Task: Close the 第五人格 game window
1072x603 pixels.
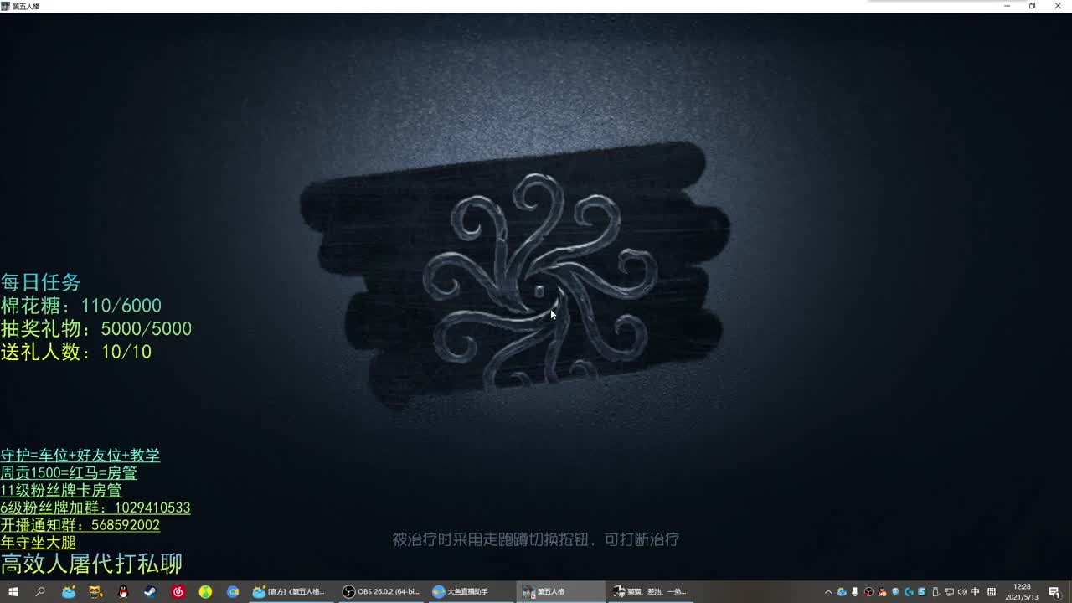Action: (x=1058, y=6)
